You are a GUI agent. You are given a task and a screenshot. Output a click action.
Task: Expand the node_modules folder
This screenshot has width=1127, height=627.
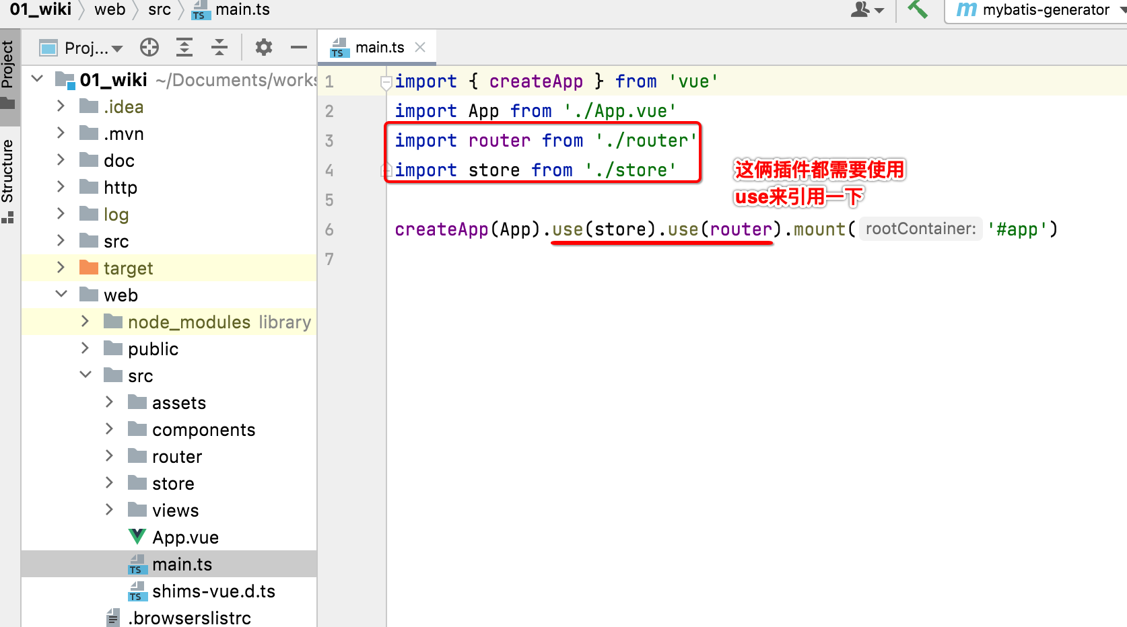(86, 322)
